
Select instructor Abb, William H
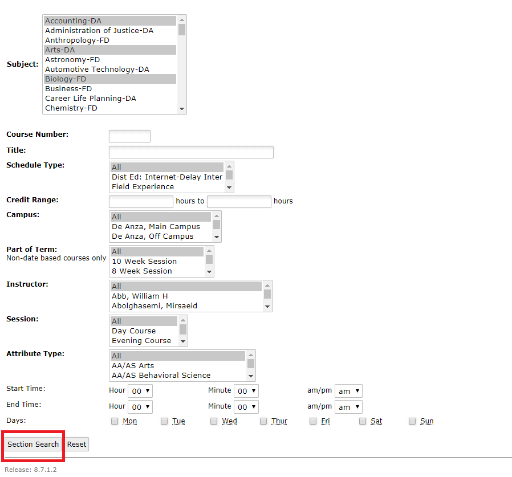point(140,296)
